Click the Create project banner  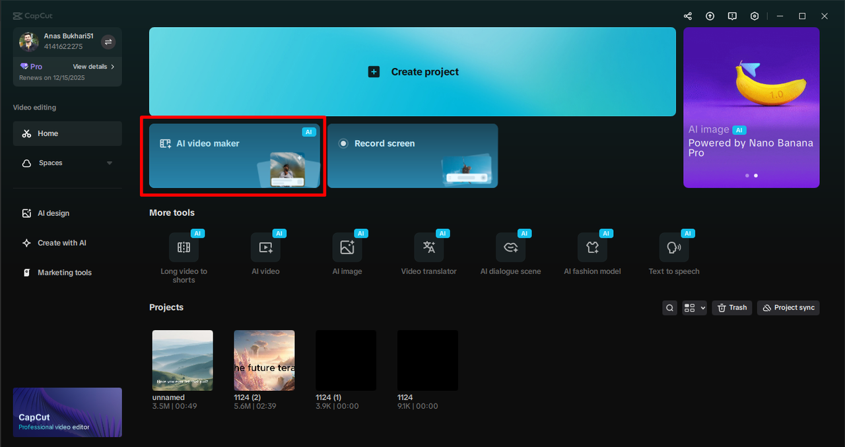(413, 71)
